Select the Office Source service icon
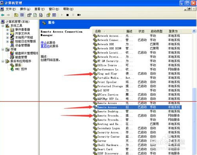Viewport: 197px width, 155px height. 95,65
